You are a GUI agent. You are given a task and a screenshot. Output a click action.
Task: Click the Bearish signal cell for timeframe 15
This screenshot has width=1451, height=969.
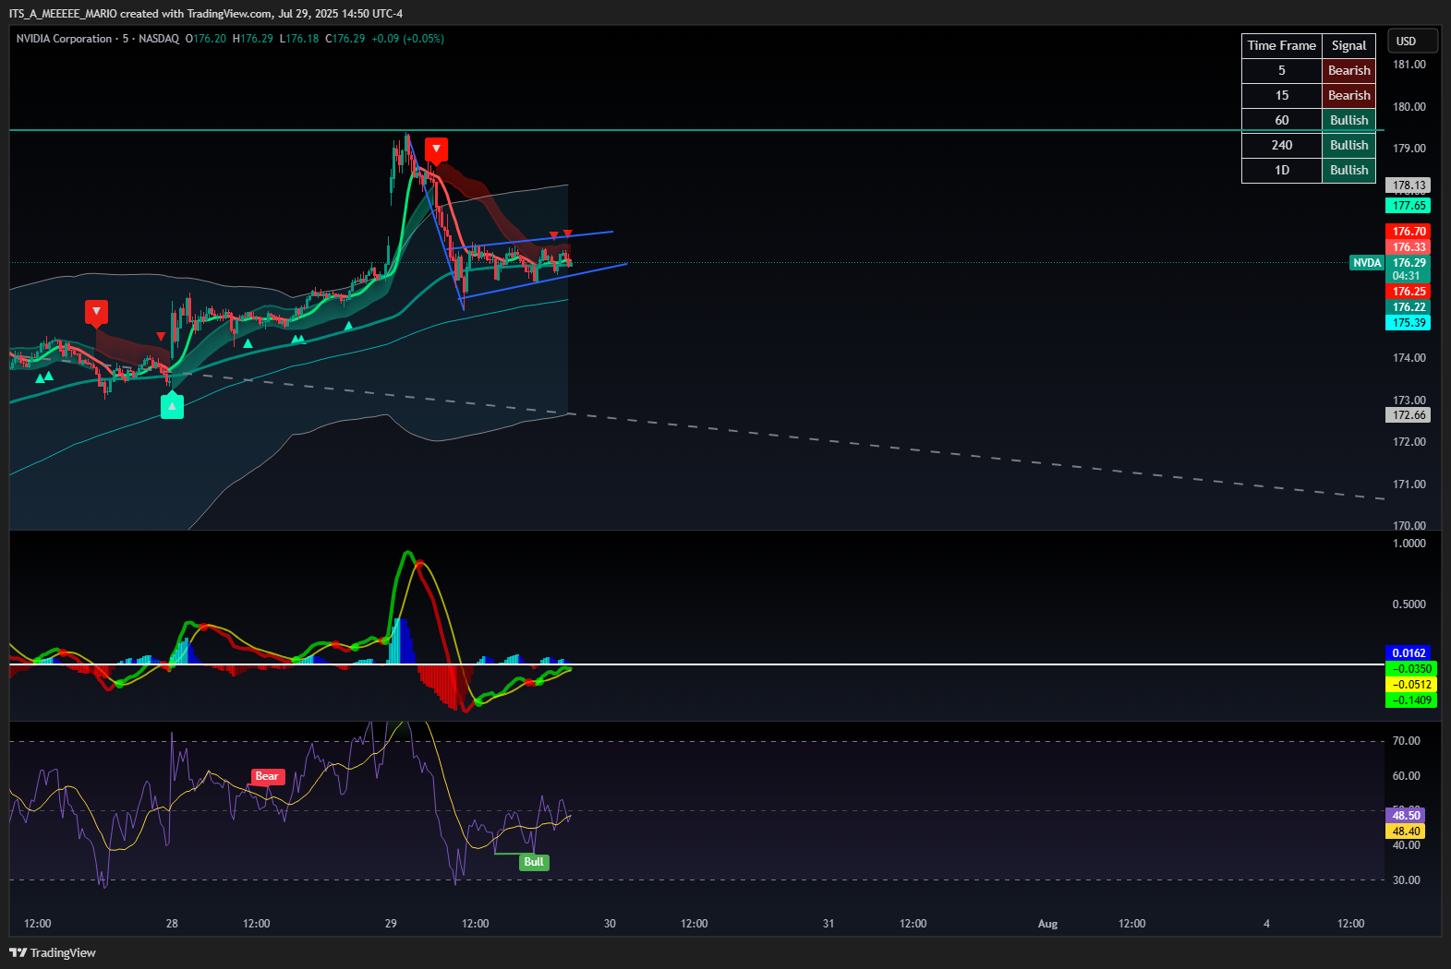1348,95
